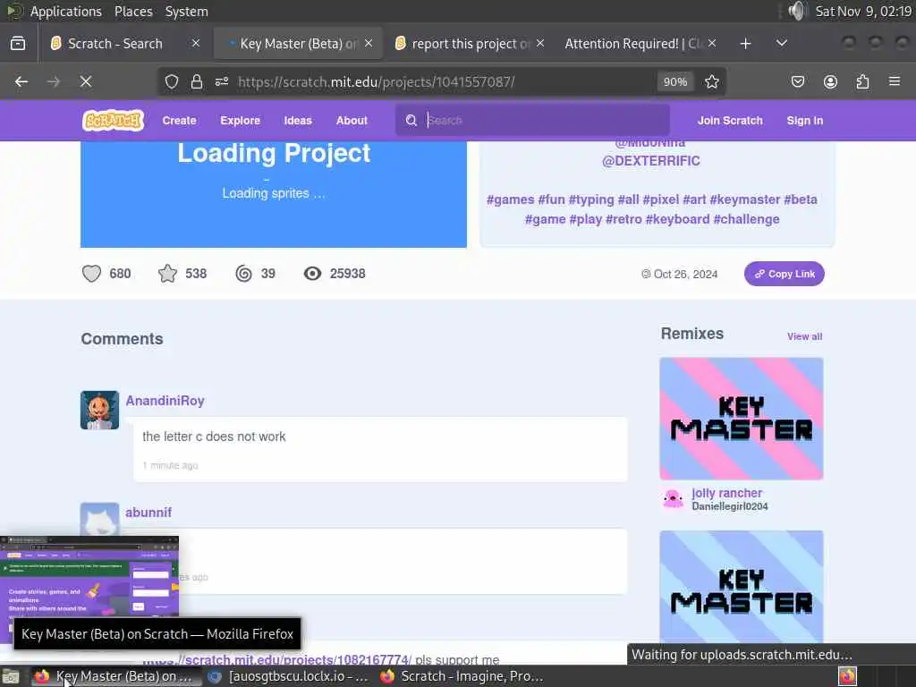The height and width of the screenshot is (687, 916).
Task: Close the Scratch - Search tab
Action: pos(196,43)
